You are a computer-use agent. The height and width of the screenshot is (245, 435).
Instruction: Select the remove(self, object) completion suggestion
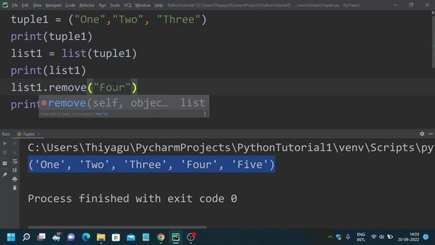[124, 103]
